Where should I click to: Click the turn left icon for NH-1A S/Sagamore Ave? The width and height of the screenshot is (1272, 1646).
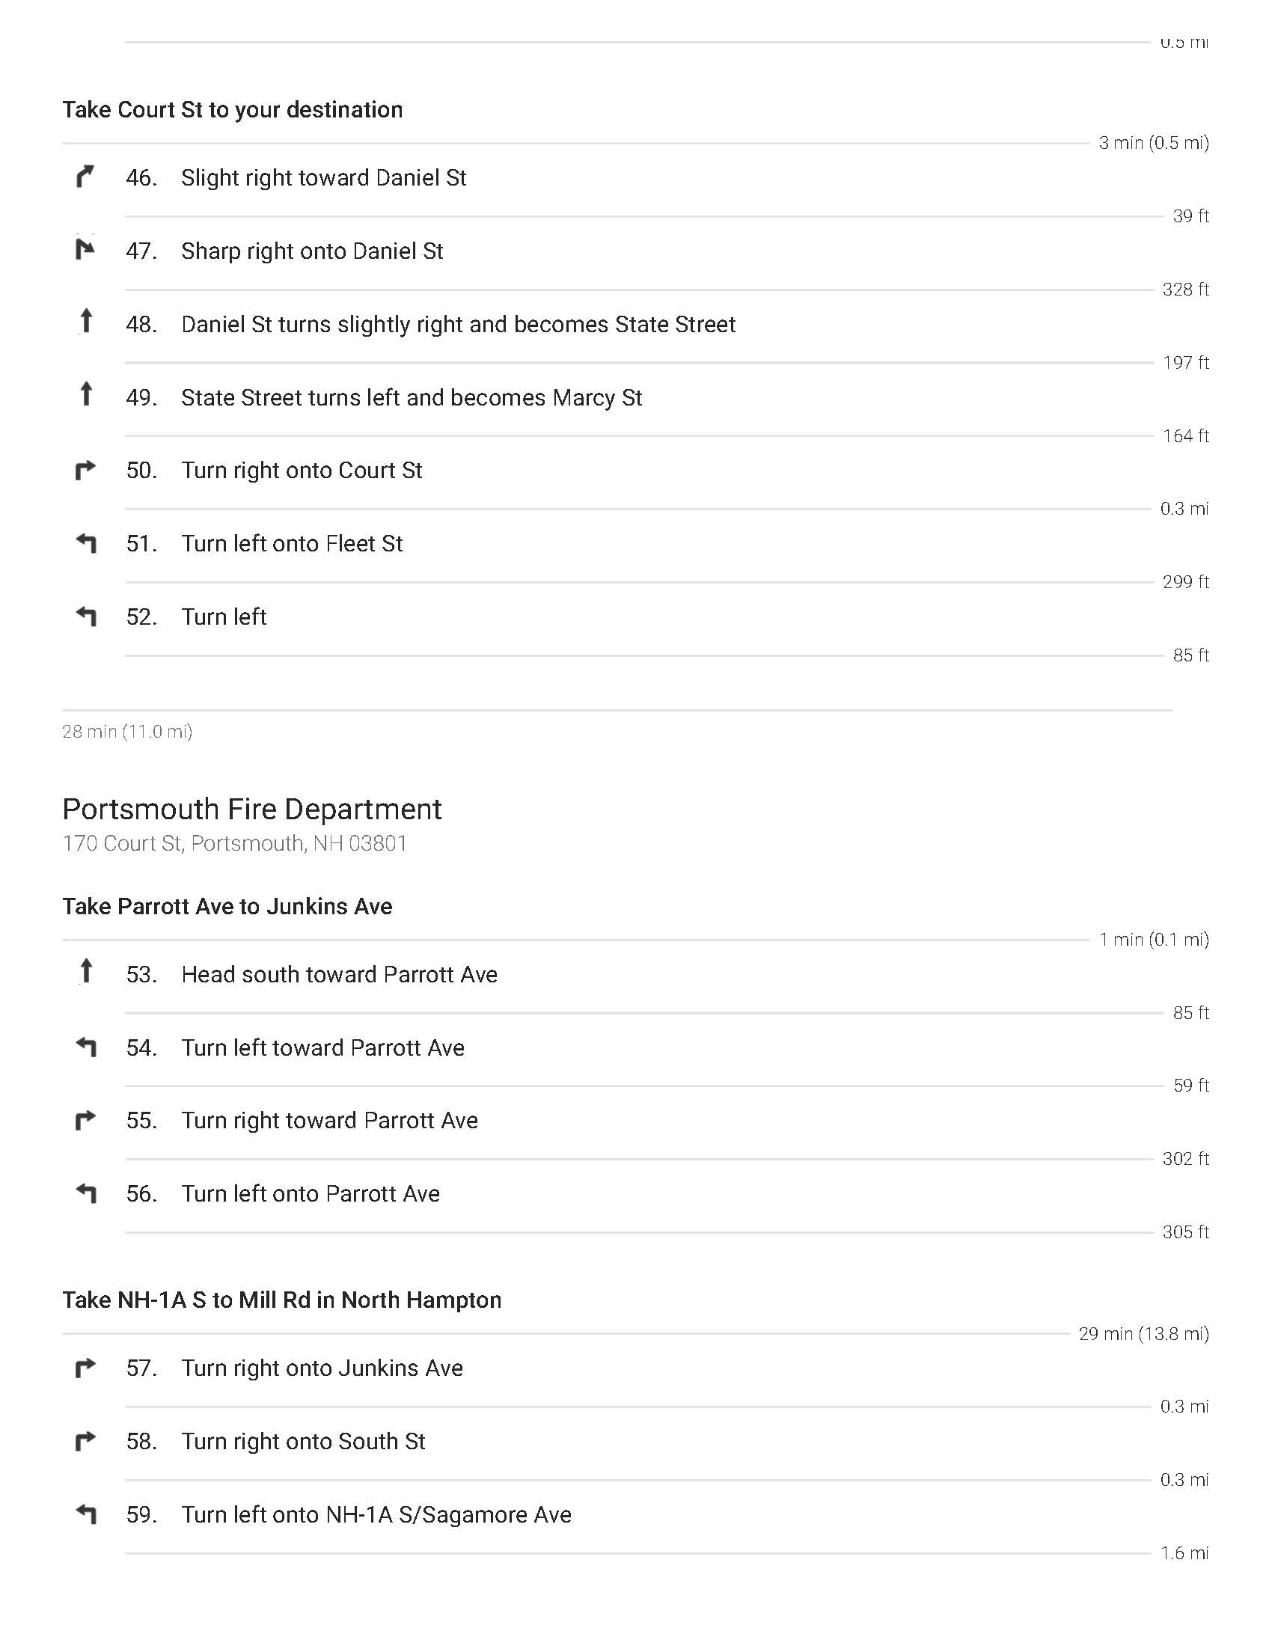coord(86,1514)
